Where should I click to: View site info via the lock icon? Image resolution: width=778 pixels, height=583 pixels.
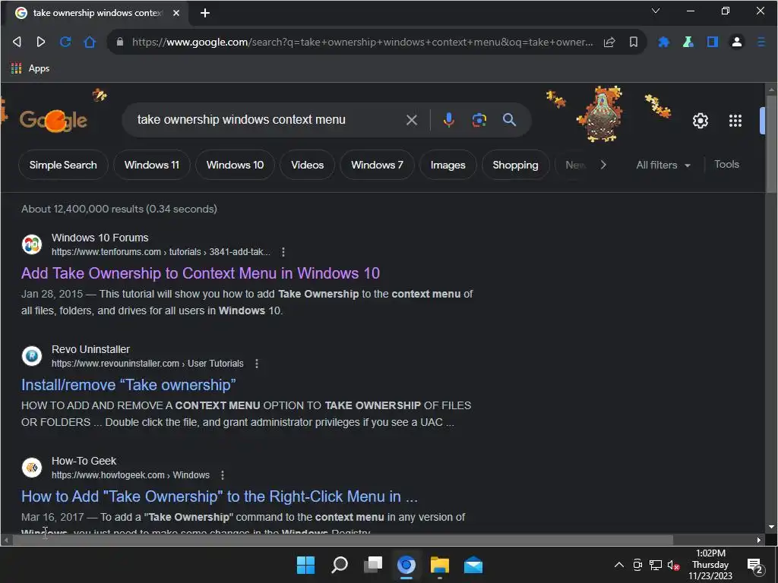[119, 42]
